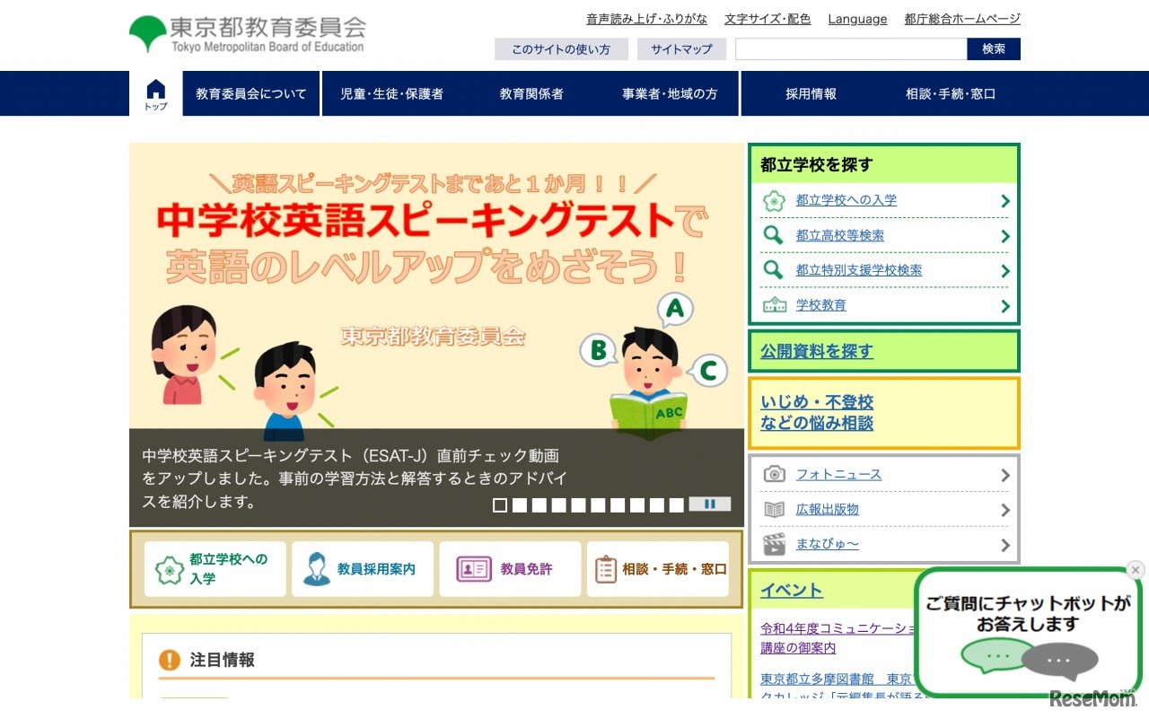Open the いじめ・不登校などの悩み相談 link
Viewport: 1149px width, 719px height.
click(x=816, y=413)
